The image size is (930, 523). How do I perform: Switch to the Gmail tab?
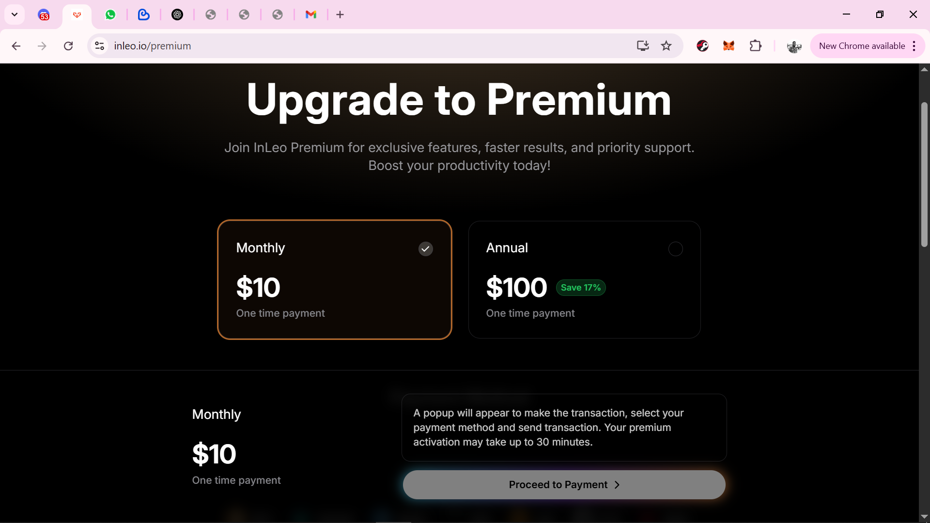point(311,15)
